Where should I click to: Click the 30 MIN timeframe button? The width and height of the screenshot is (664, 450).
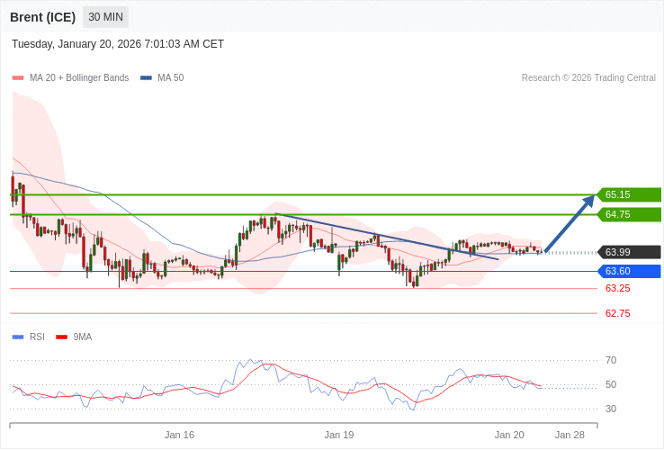[105, 17]
